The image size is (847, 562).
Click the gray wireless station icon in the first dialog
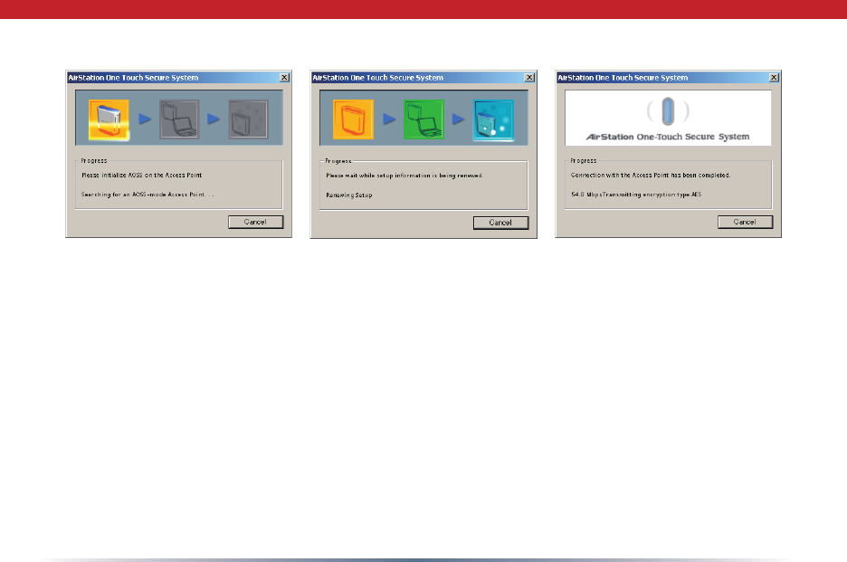coord(249,119)
